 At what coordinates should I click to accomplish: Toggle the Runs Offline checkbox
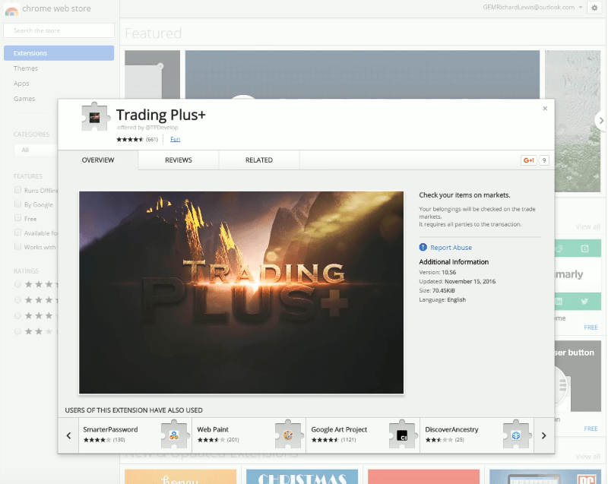[17, 190]
